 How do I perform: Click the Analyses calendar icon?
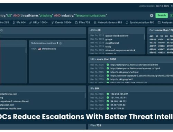(159, 23)
